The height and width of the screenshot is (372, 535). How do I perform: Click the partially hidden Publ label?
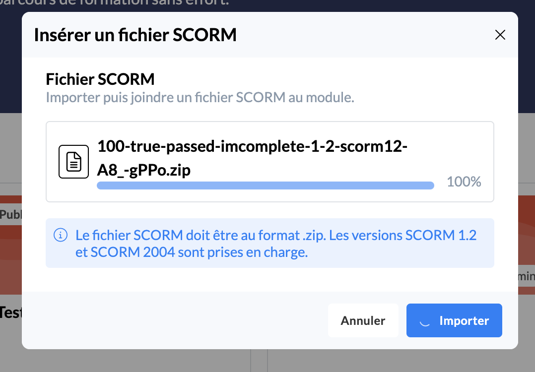coord(10,215)
